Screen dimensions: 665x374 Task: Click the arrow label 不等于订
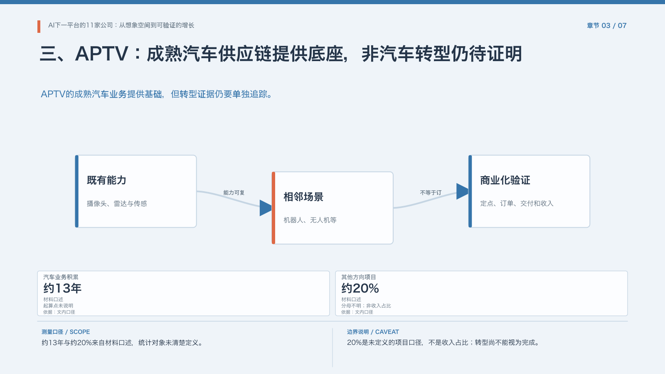click(x=431, y=193)
